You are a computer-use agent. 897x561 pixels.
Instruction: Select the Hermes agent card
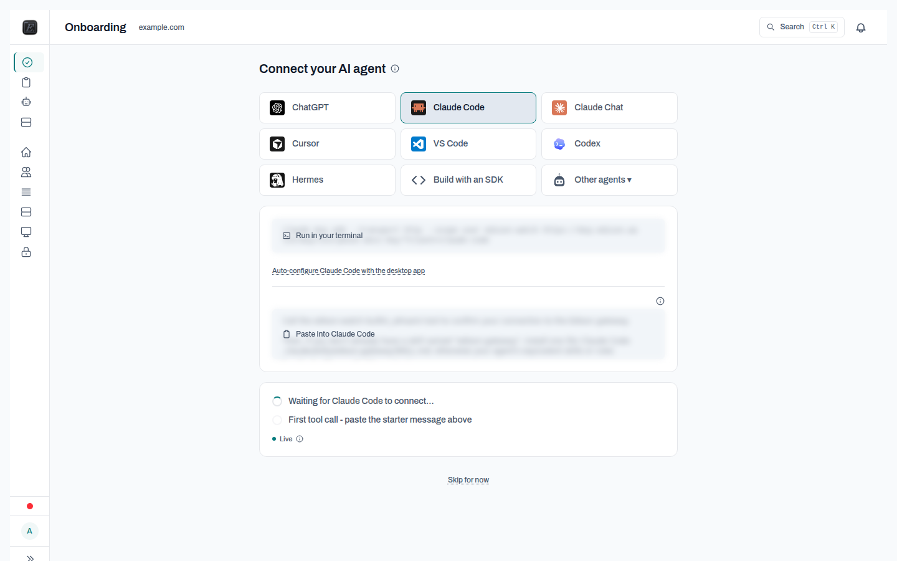click(x=327, y=180)
